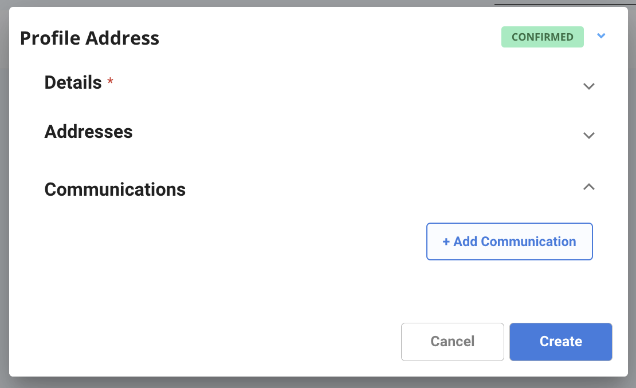The width and height of the screenshot is (636, 388).
Task: Click the Add Communication button
Action: (x=509, y=241)
